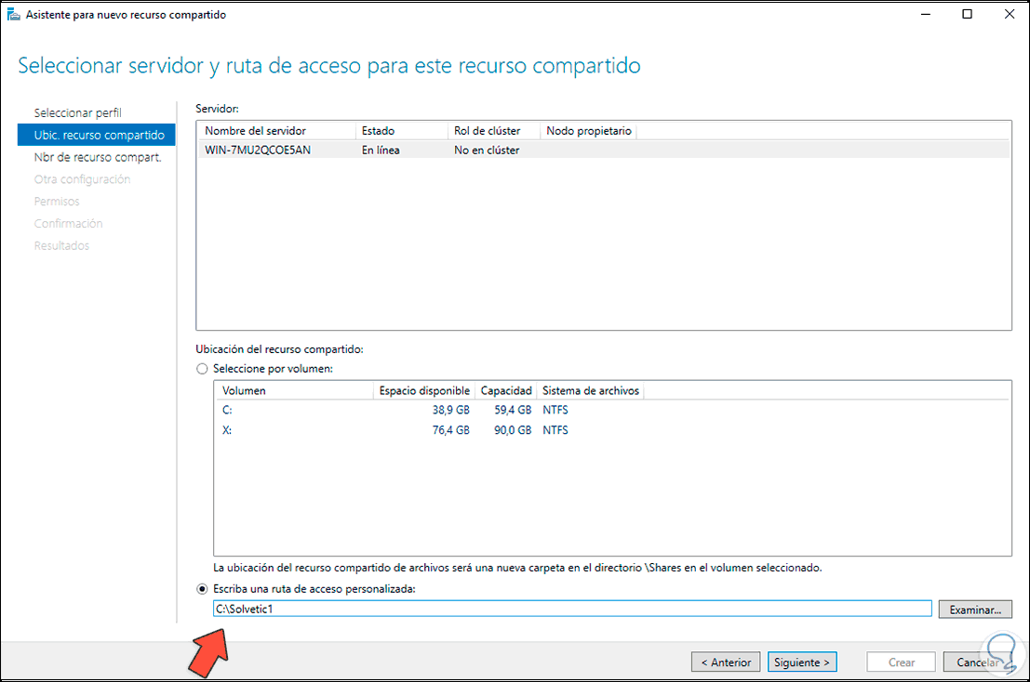This screenshot has height=682, width=1030.
Task: Select volume C: in the volume list
Action: pyautogui.click(x=279, y=409)
